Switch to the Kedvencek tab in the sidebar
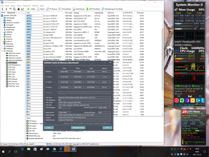The width and height of the screenshot is (209, 157). coord(11,13)
